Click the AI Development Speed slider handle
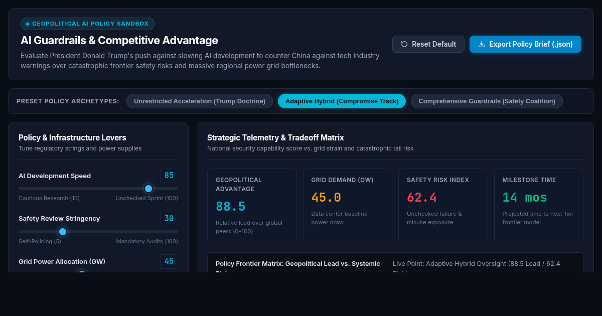Screen dimensions: 602x316 pos(148,189)
